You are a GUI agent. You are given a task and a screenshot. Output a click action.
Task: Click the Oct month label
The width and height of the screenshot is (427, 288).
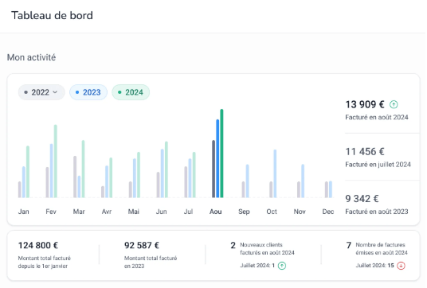pos(272,212)
